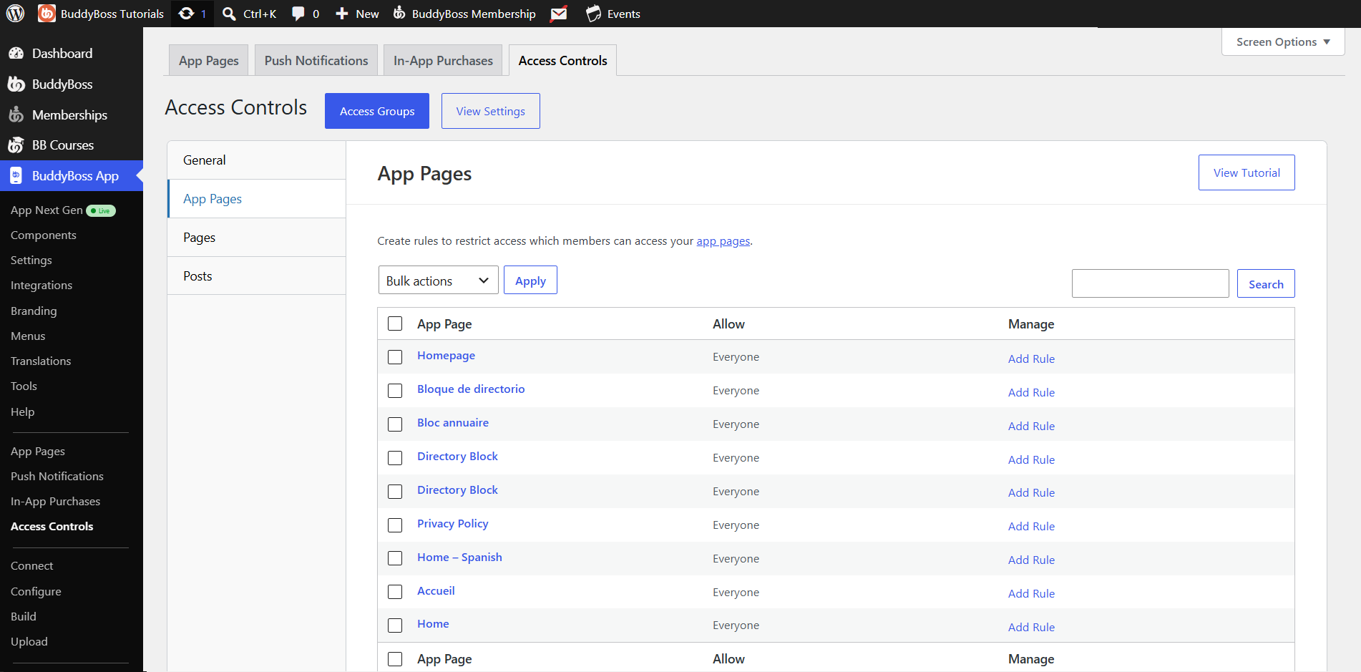Click Add Rule for Privacy Policy
The height and width of the screenshot is (672, 1361).
[1031, 526]
